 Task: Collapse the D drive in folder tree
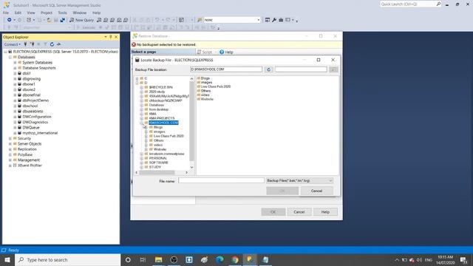[x=137, y=83]
